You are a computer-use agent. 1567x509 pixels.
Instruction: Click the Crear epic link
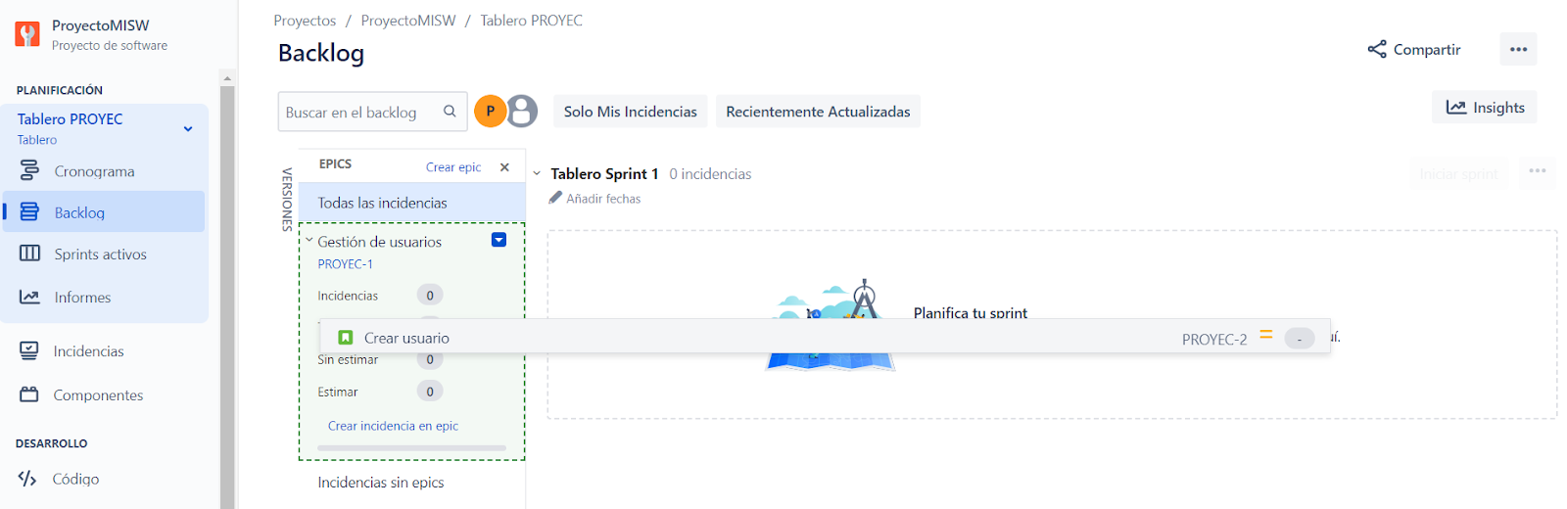tap(453, 167)
